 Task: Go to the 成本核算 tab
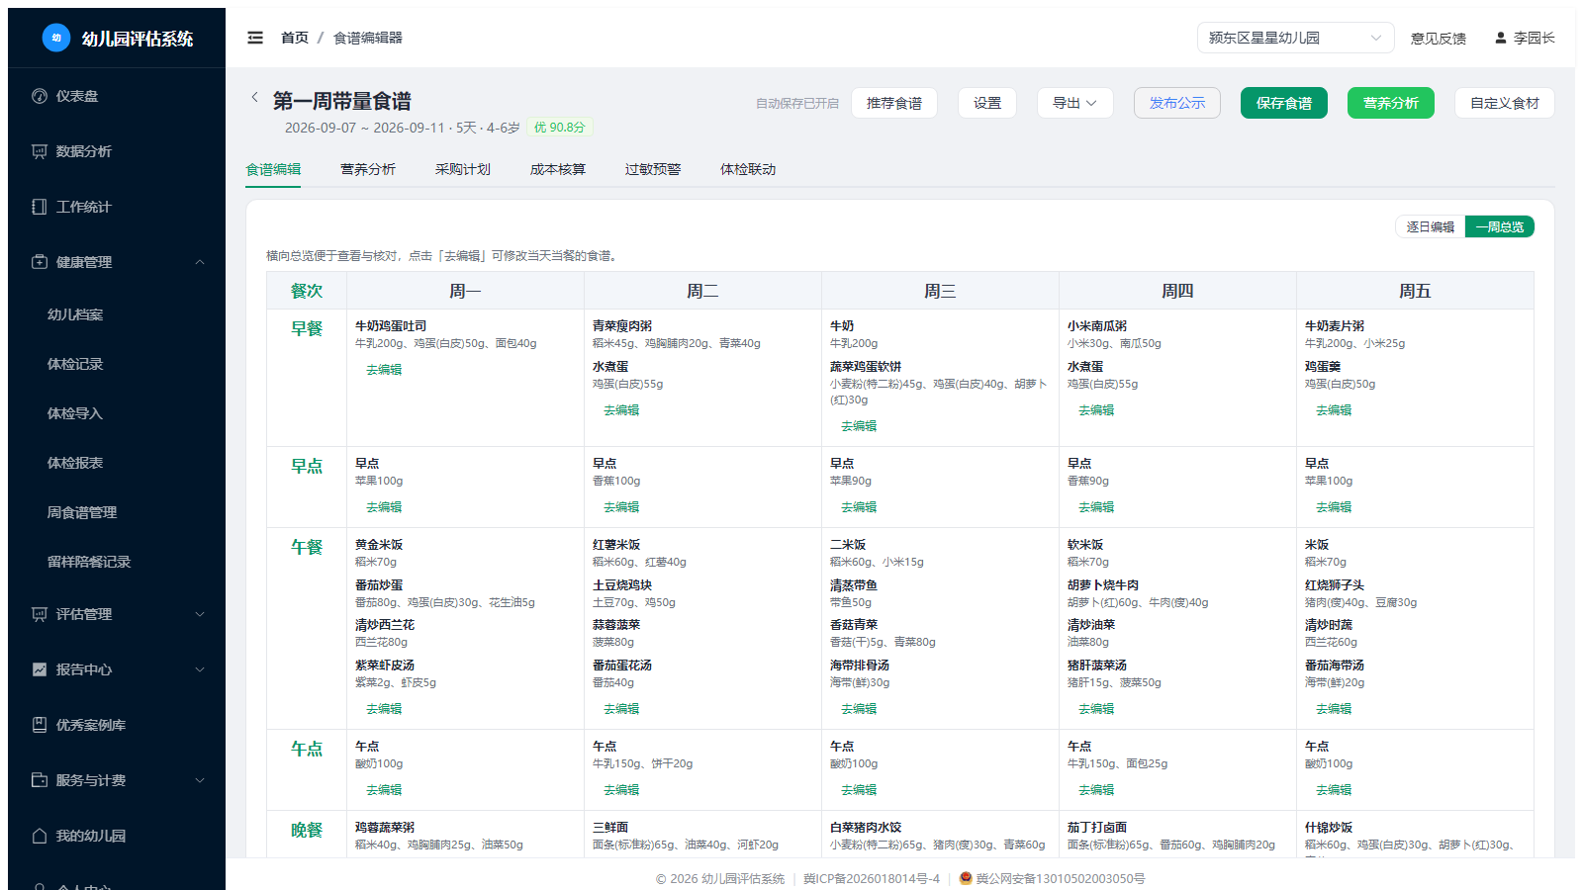tap(558, 169)
